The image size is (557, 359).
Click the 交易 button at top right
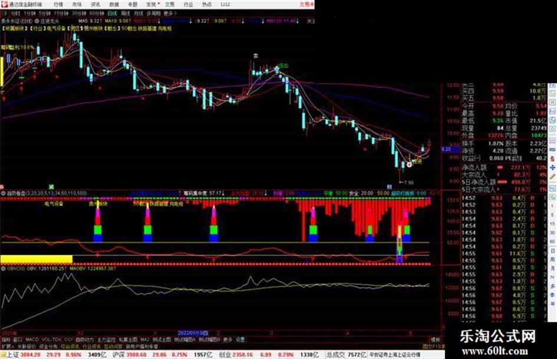pos(306,4)
